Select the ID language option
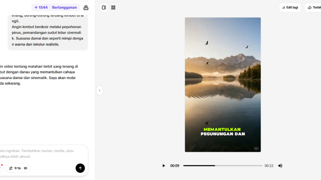The height and width of the screenshot is (180, 321). click(x=25, y=168)
